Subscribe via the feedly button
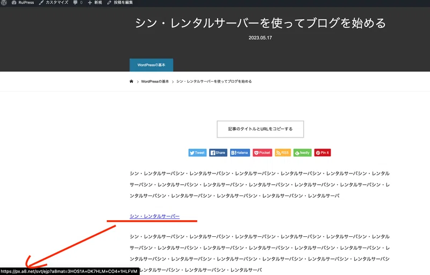The width and height of the screenshot is (430, 275). tap(303, 153)
